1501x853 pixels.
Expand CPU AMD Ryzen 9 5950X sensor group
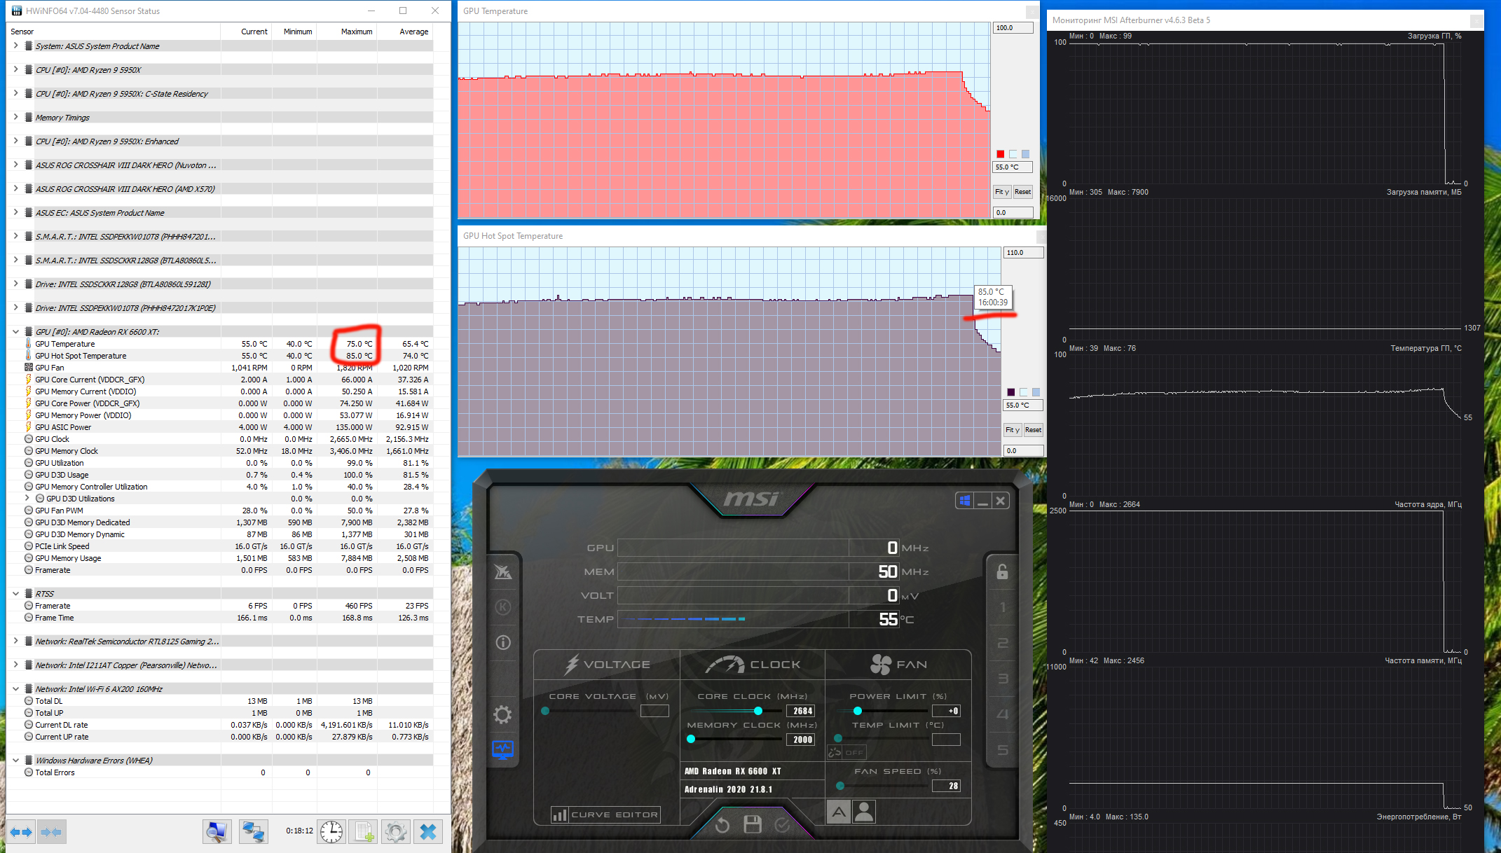15,69
